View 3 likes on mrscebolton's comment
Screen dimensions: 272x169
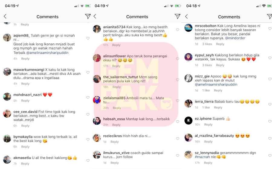[x=207, y=44]
